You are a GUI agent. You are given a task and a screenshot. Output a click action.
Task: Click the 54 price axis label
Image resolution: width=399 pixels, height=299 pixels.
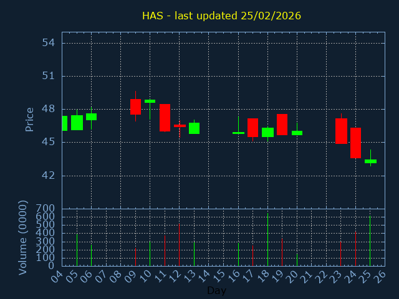pyautogui.click(x=49, y=43)
